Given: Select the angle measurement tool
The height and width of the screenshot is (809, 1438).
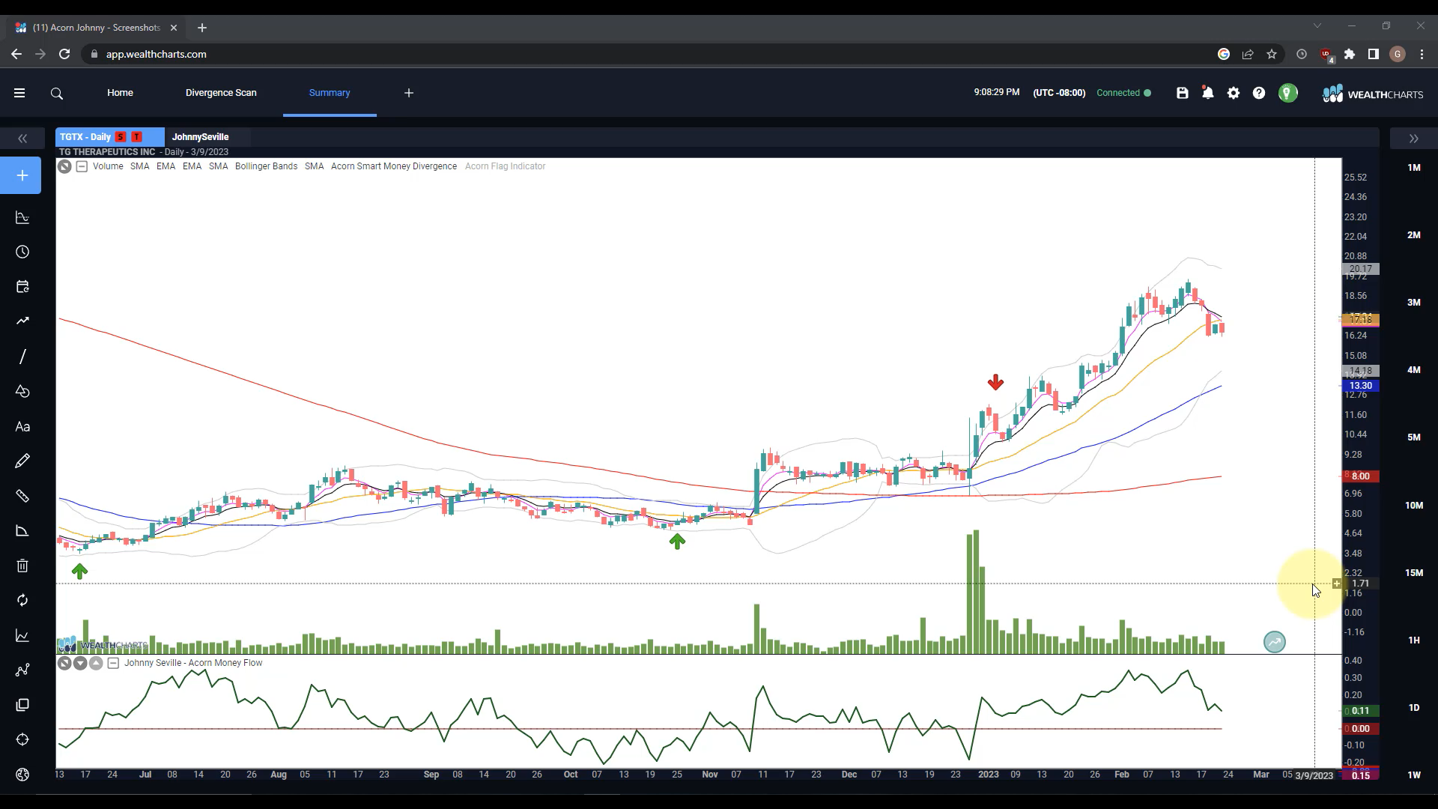Looking at the screenshot, I should [x=22, y=531].
